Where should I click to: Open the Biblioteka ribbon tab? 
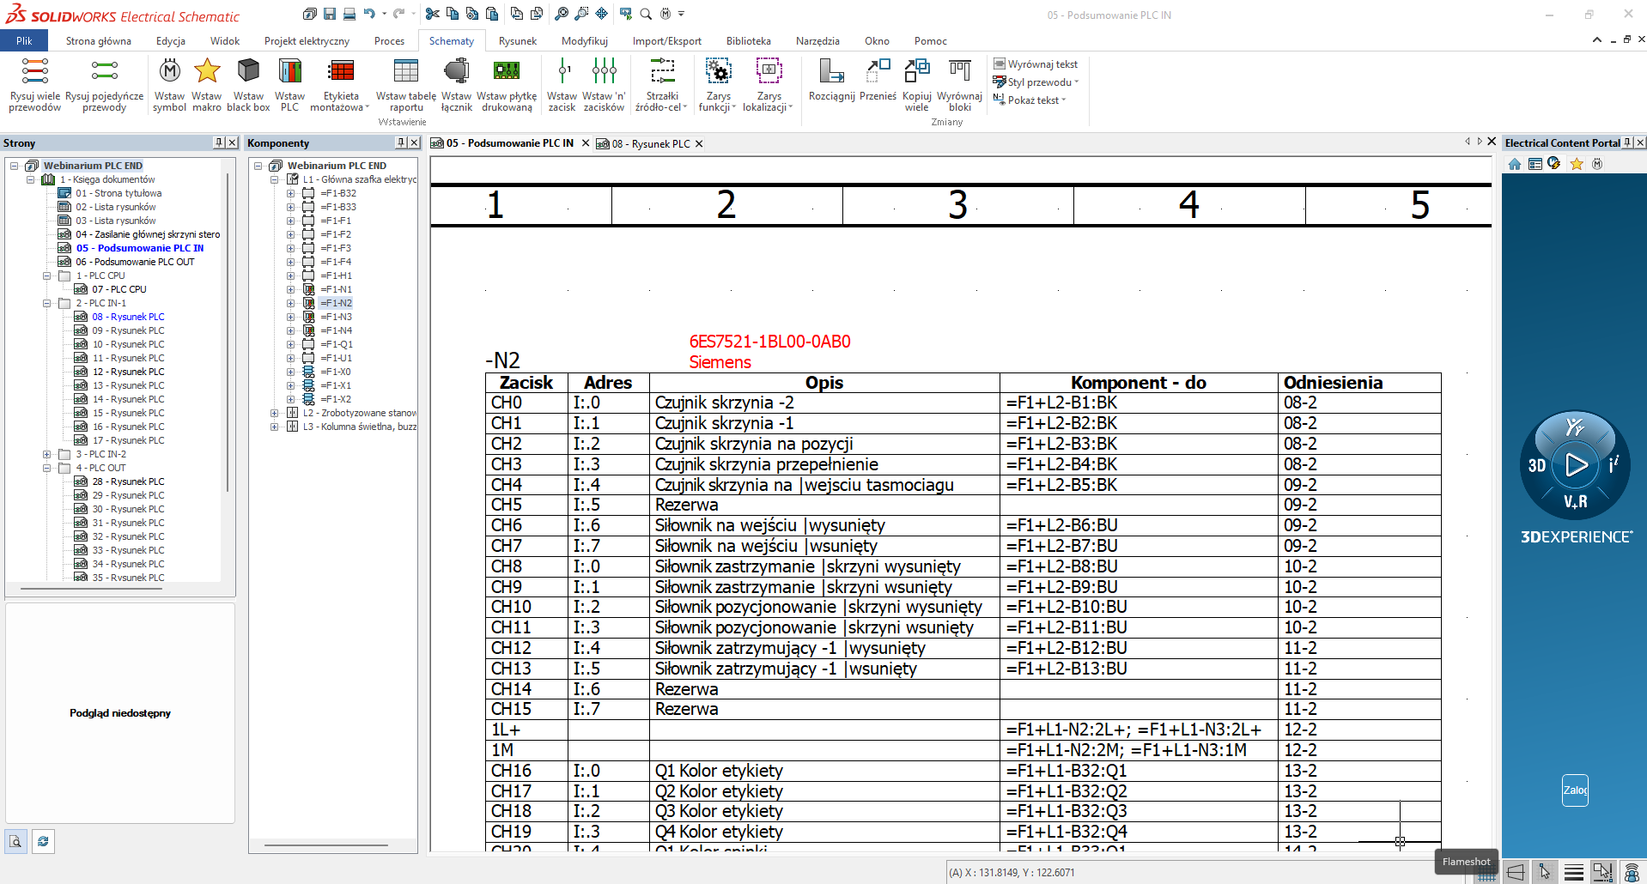(x=748, y=41)
